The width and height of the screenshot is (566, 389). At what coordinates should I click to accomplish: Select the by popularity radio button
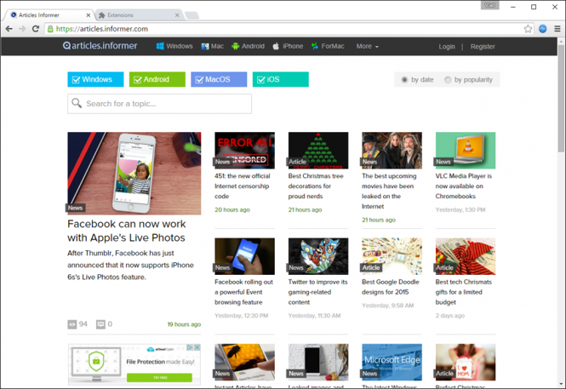(x=448, y=80)
